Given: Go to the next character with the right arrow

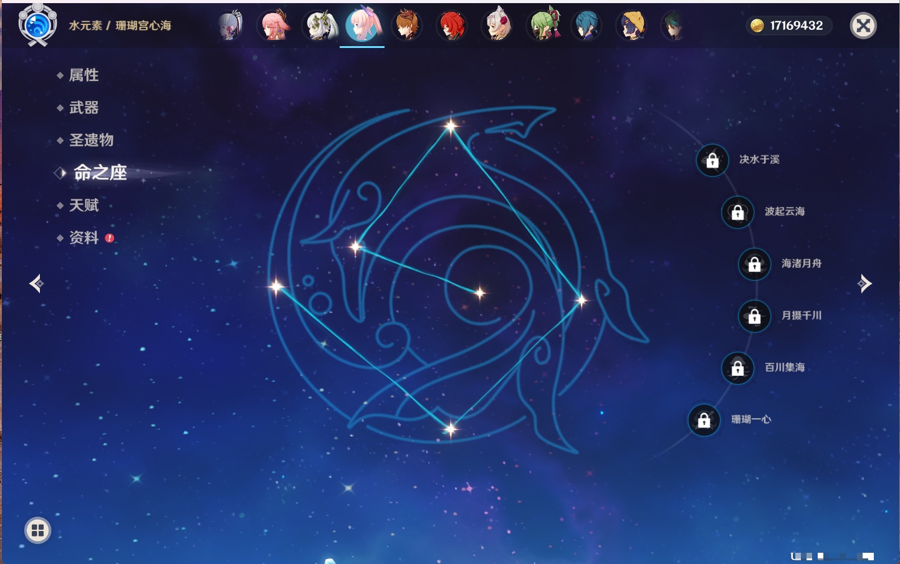Looking at the screenshot, I should [864, 284].
